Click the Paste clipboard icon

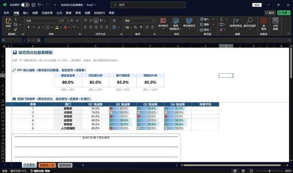click(x=8, y=21)
